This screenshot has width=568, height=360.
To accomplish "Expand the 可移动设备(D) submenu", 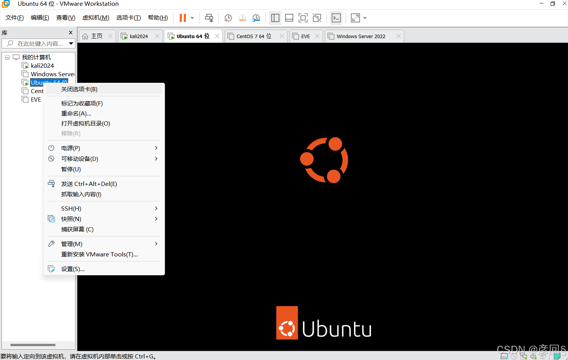I will point(104,159).
